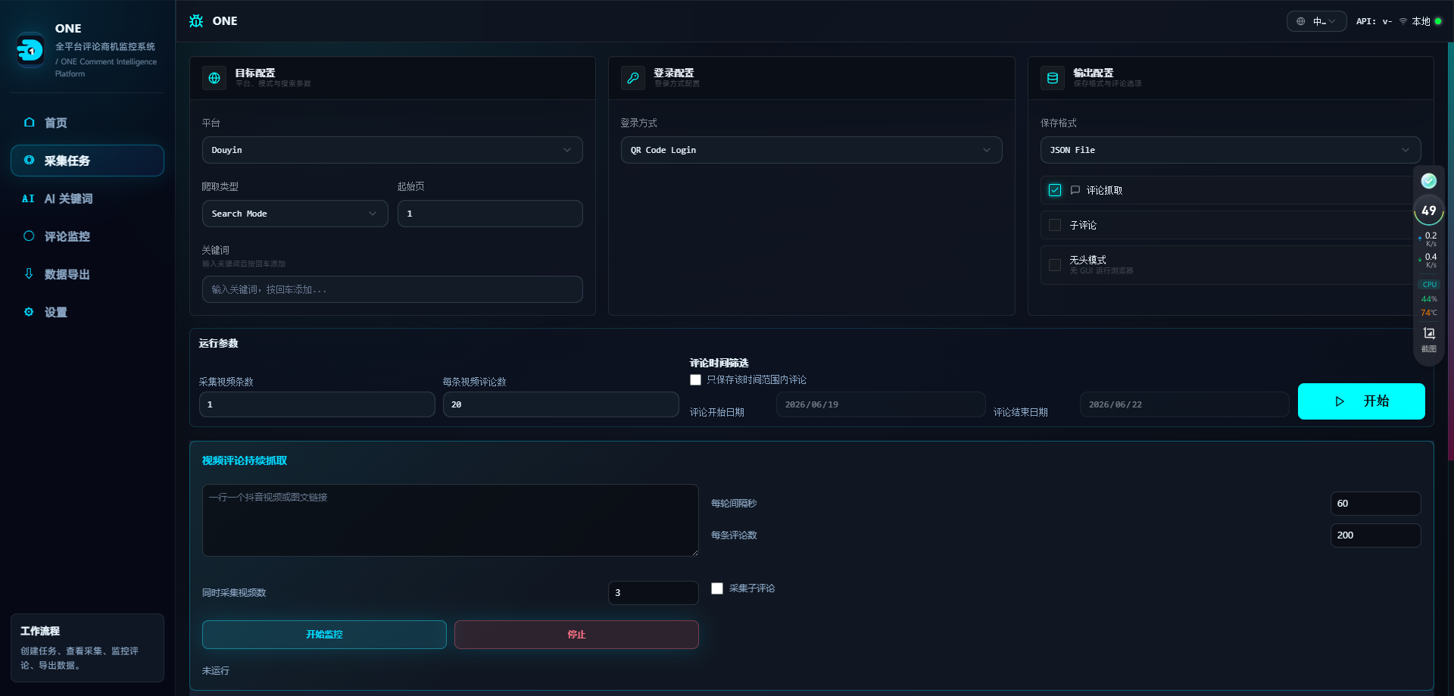1454x696 pixels.
Task: Click the 每轮间隔秒 input showing 60
Action: click(x=1375, y=504)
